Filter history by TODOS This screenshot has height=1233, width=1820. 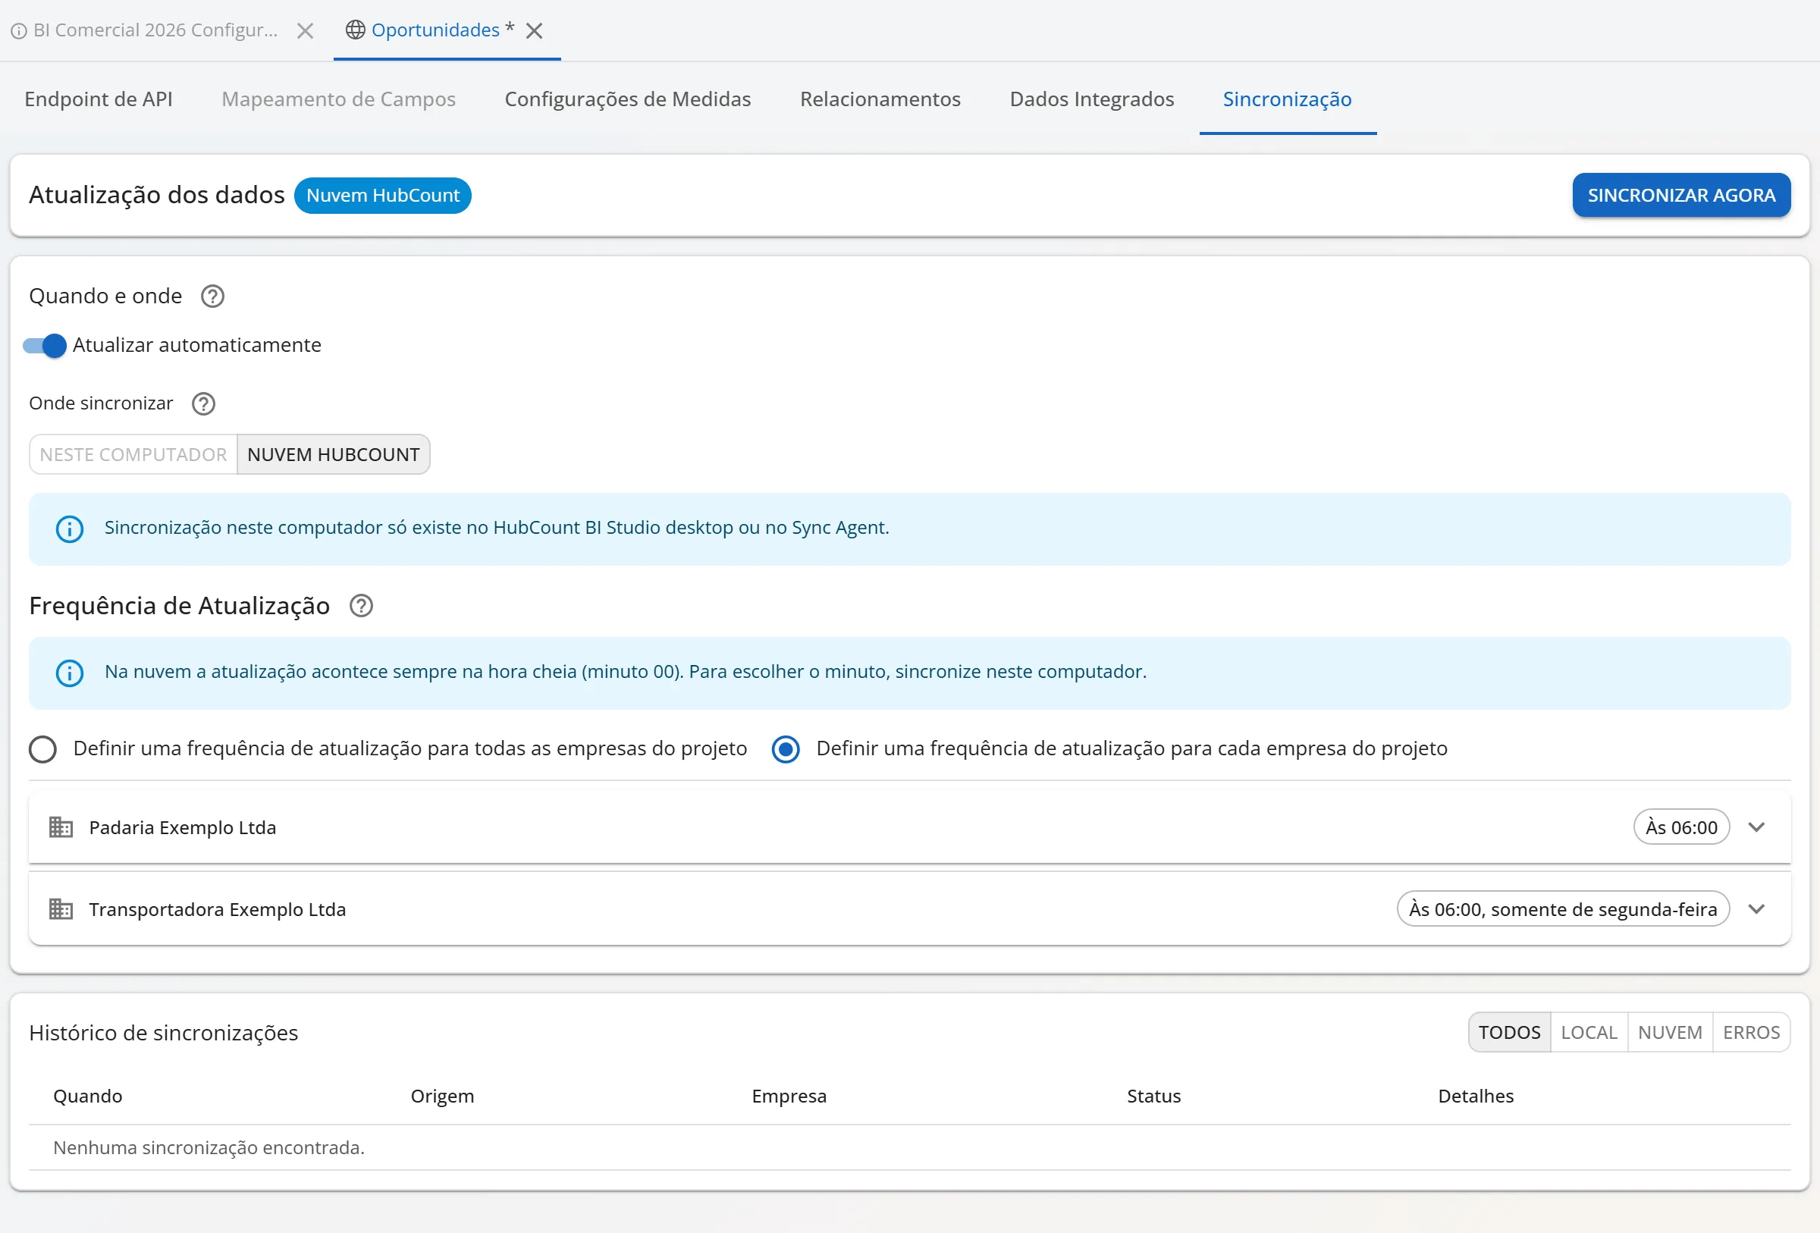tap(1509, 1033)
